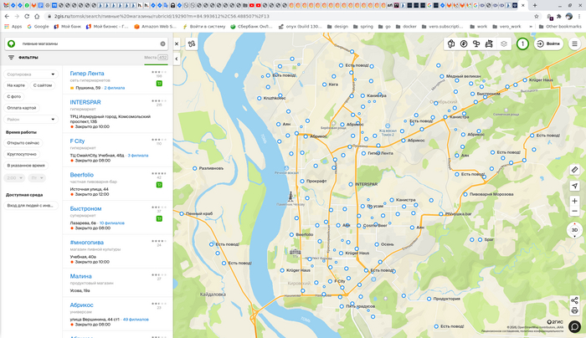Clear the search query with the X icon
The width and height of the screenshot is (586, 338).
(x=162, y=44)
